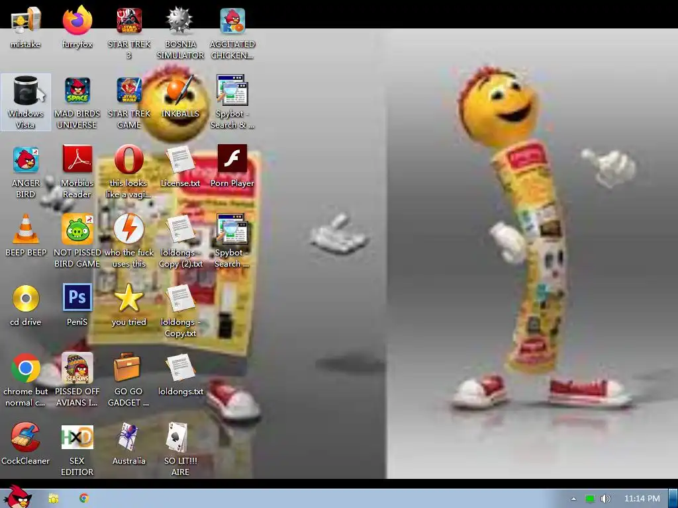This screenshot has height=508, width=678.
Task: Open the 'SO LIT!!! AIRE' cards icon
Action: (177, 437)
